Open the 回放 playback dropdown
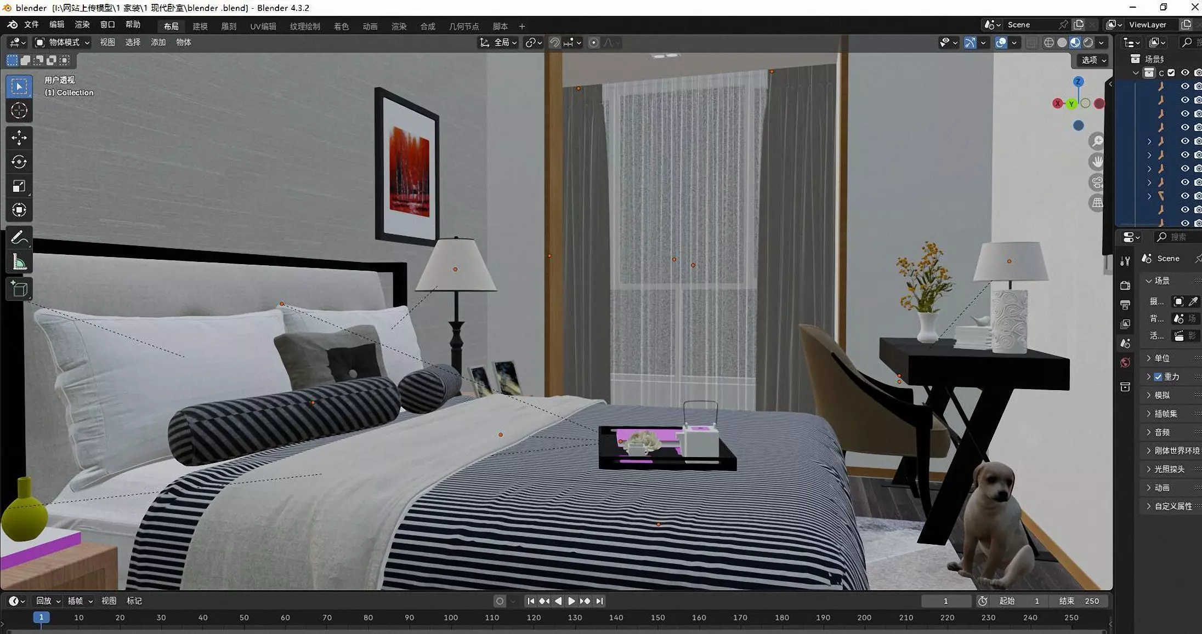The height and width of the screenshot is (634, 1202). (x=48, y=601)
